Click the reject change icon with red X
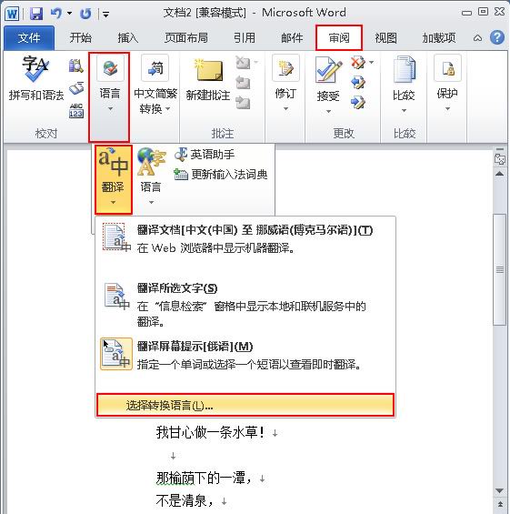The height and width of the screenshot is (514, 510). tap(357, 62)
